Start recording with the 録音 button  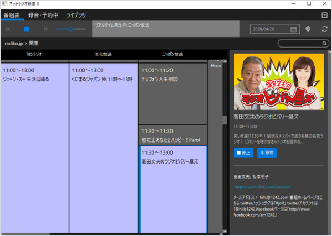(x=267, y=153)
